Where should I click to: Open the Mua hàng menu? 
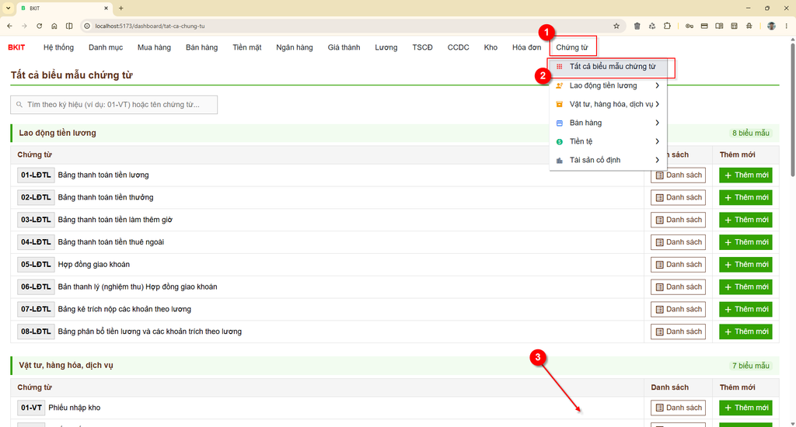(155, 47)
